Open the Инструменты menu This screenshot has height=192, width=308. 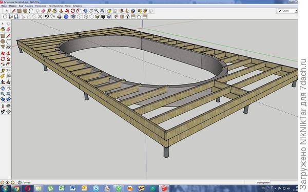[55, 6]
